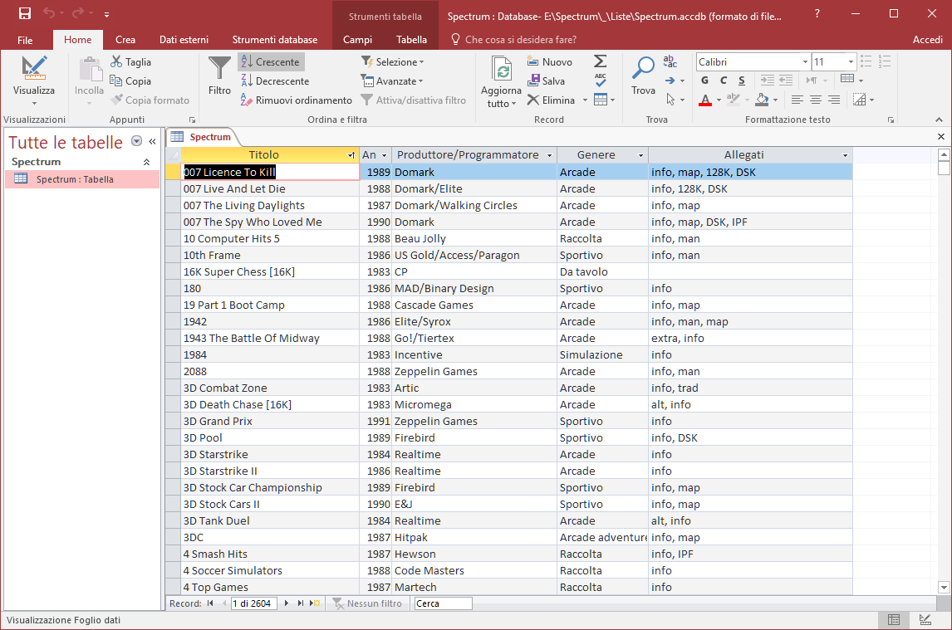Screen dimensions: 952x630
Task: Select cell Zeppelin Games in 2088 row
Action: [x=474, y=371]
